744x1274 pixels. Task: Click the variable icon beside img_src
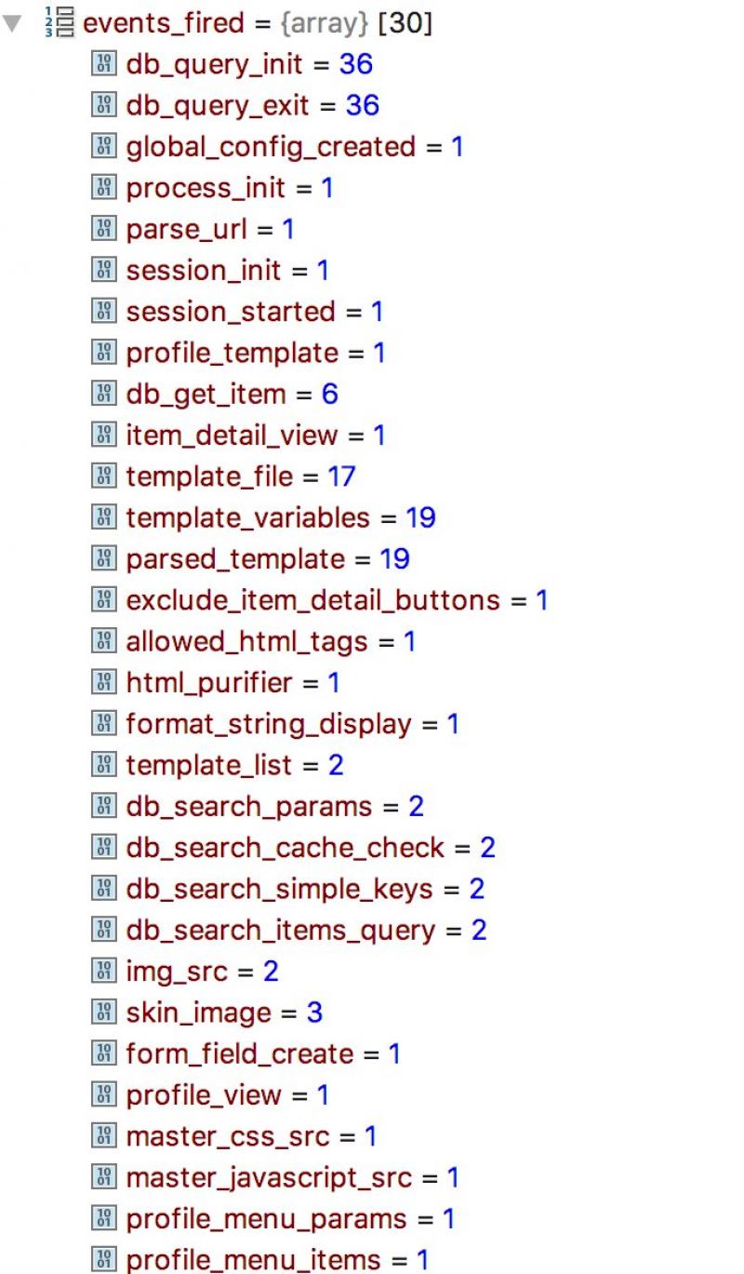tap(102, 972)
